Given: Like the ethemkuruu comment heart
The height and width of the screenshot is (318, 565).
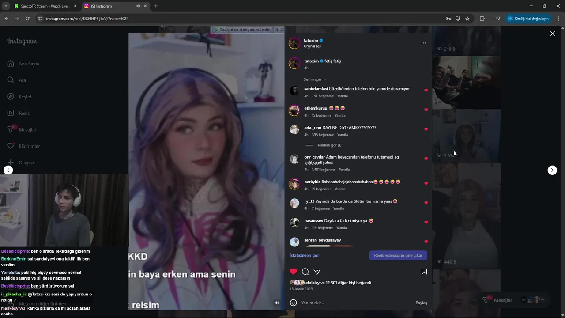Looking at the screenshot, I should pos(426,110).
